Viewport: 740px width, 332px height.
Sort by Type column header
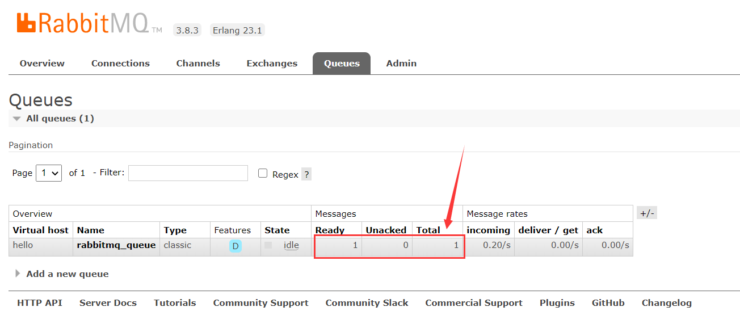point(175,230)
